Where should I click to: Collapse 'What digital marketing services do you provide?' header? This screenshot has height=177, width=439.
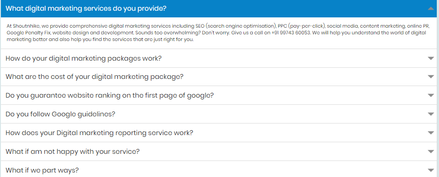coord(219,8)
